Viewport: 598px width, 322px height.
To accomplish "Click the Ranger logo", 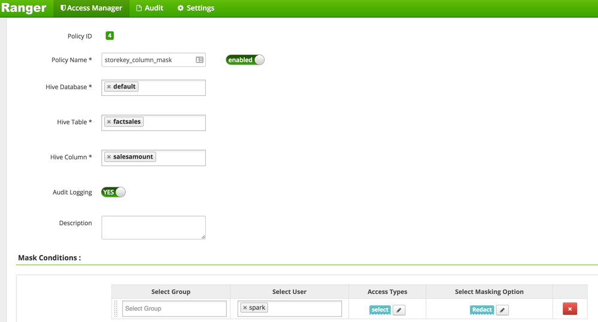I will pos(24,8).
